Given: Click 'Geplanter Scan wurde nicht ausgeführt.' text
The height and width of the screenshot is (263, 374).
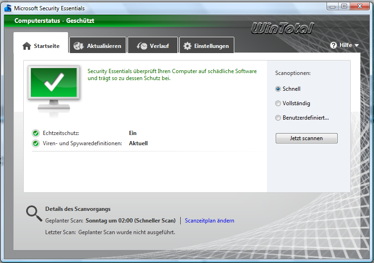Looking at the screenshot, I should [x=127, y=232].
